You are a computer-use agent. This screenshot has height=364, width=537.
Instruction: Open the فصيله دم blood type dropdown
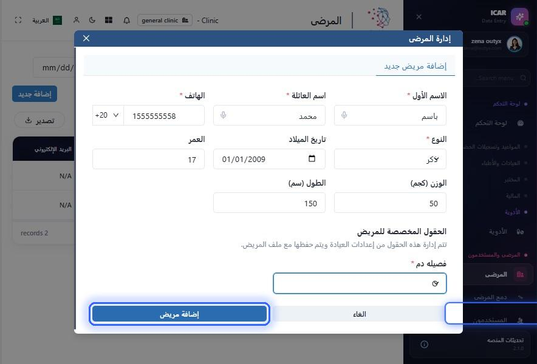(x=360, y=283)
